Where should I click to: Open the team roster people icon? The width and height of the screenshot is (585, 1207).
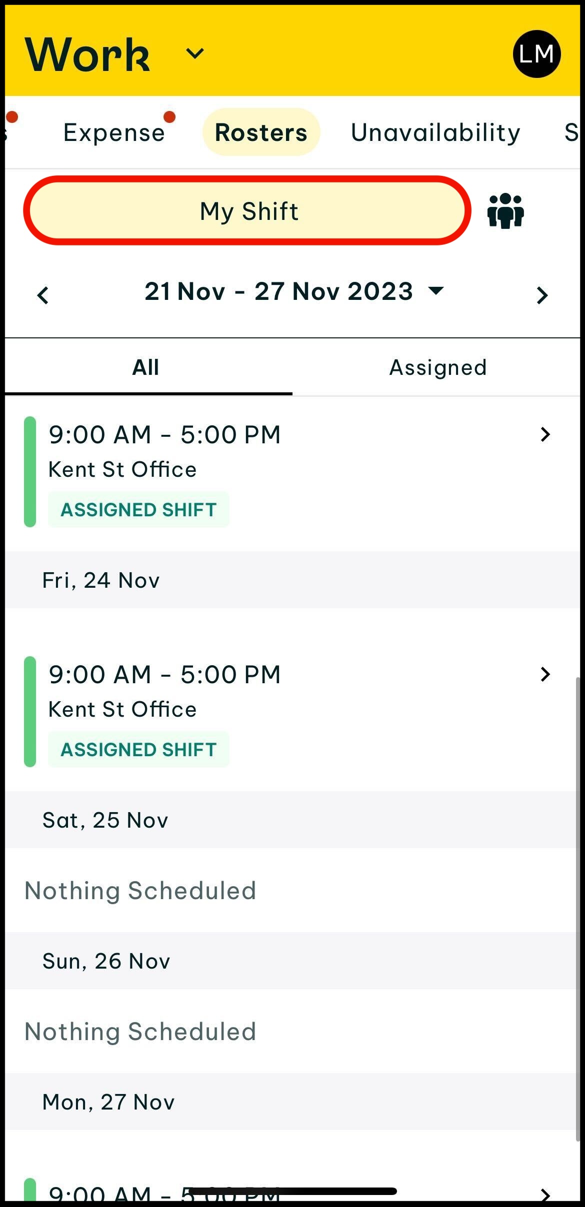505,211
